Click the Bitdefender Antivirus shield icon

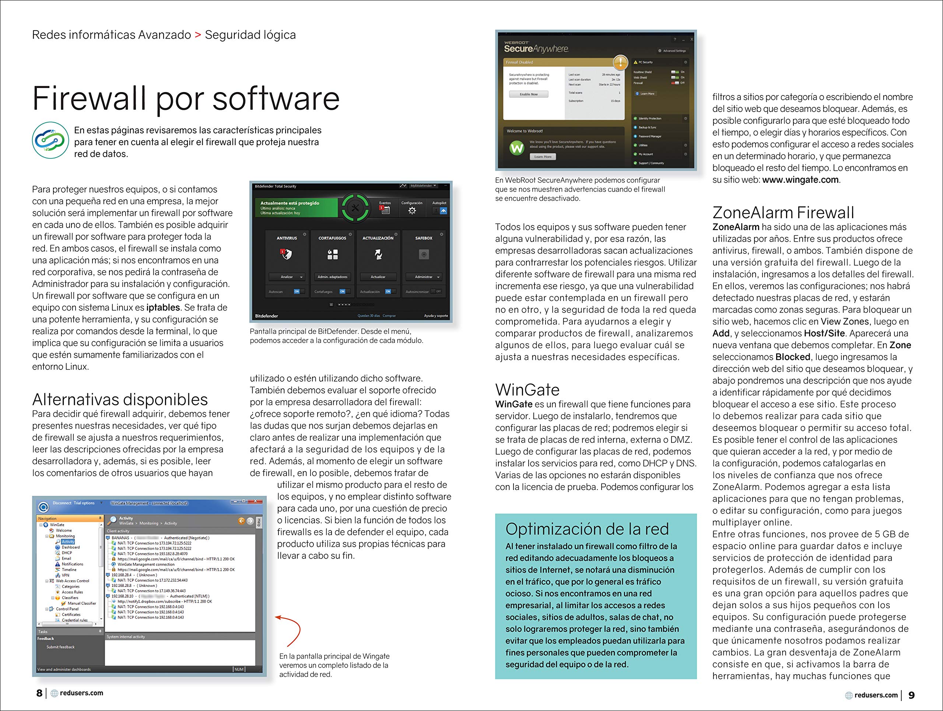287,255
